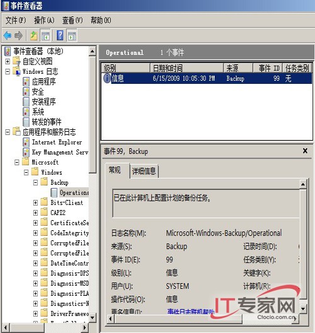The image size is (315, 333).
Task: Open the 查看(V) menu
Action: pyautogui.click(x=72, y=20)
